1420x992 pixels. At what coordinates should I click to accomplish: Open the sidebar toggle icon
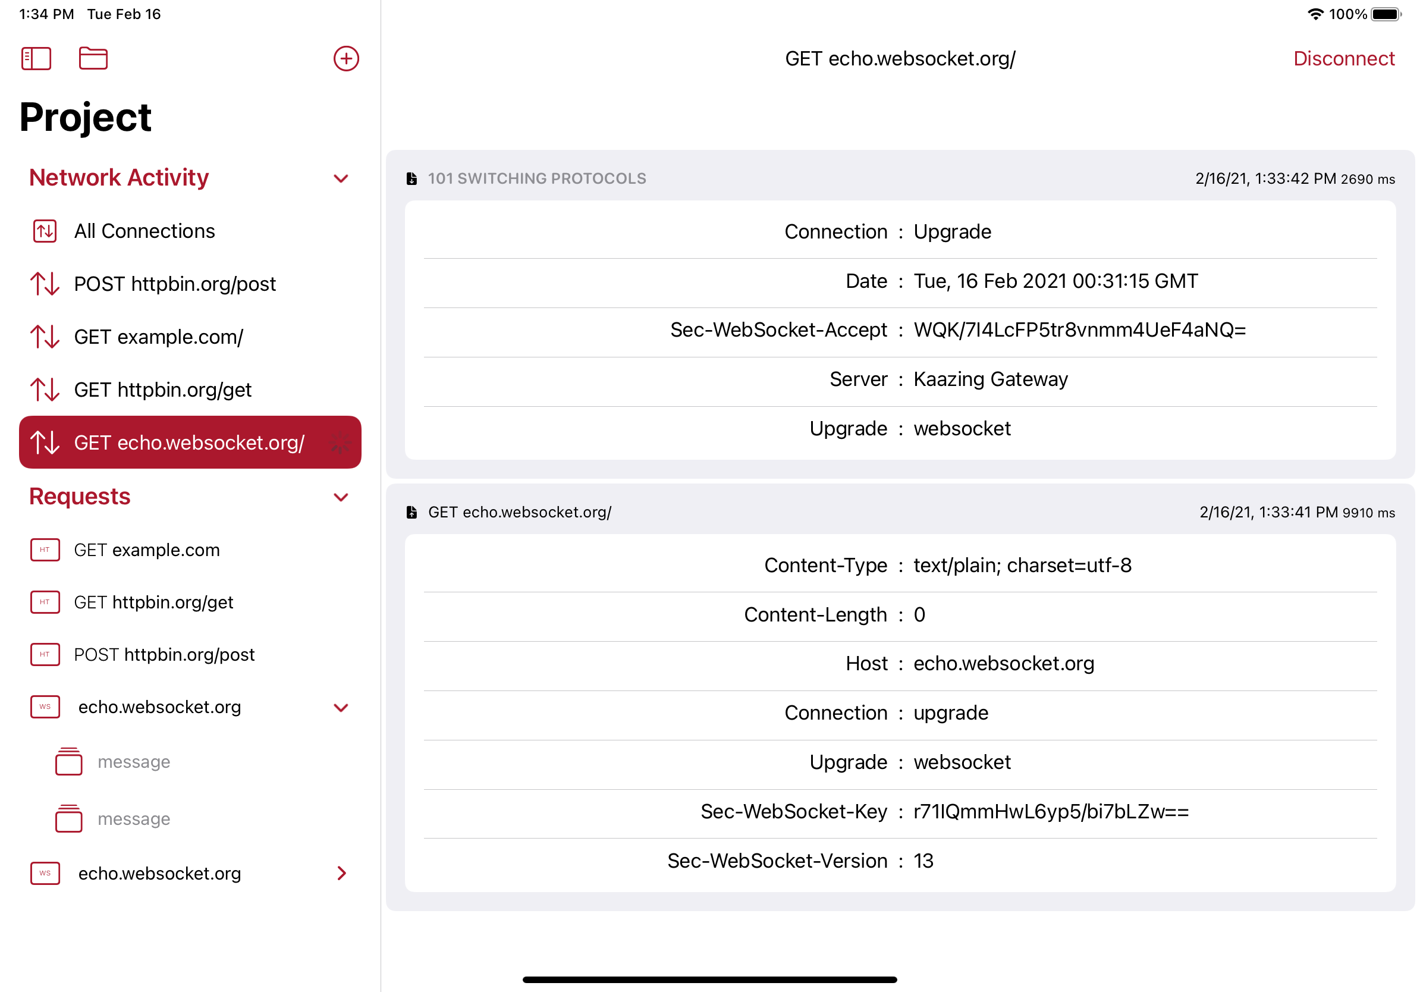click(x=36, y=58)
